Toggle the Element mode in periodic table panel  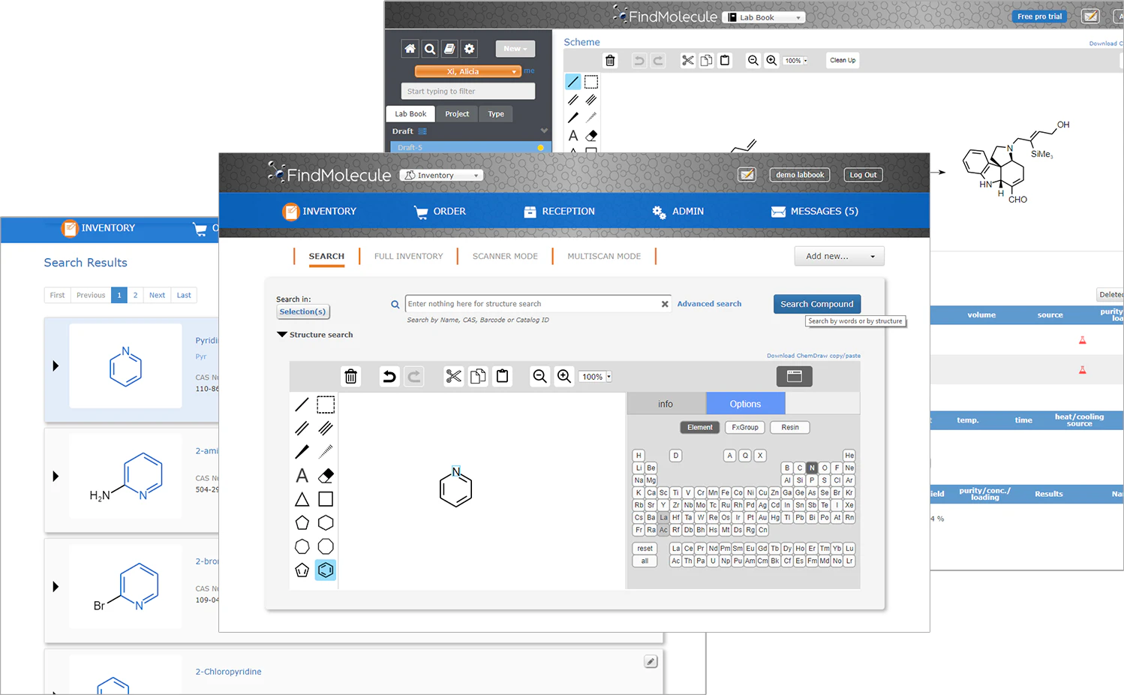(x=699, y=427)
